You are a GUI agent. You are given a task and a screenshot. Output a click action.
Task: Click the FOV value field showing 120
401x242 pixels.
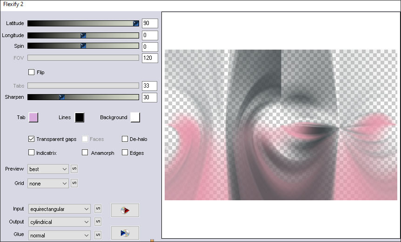[150, 58]
